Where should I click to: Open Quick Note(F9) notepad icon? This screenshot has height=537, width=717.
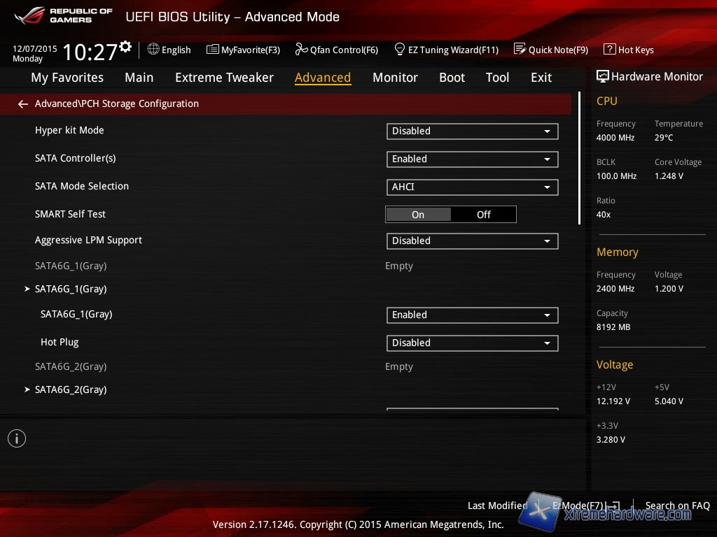pyautogui.click(x=520, y=49)
